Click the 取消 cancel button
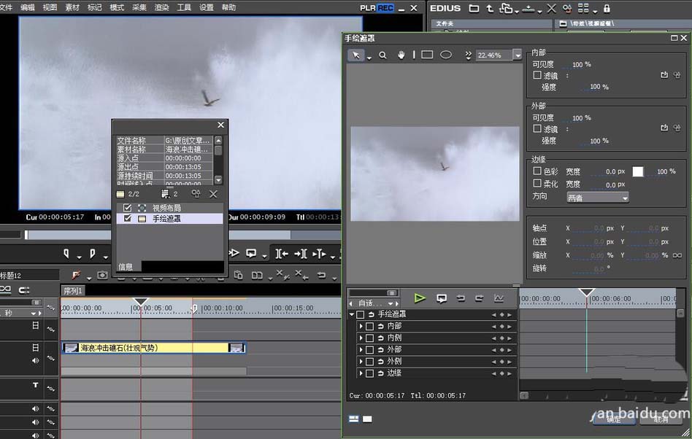The height and width of the screenshot is (439, 692). (x=661, y=419)
